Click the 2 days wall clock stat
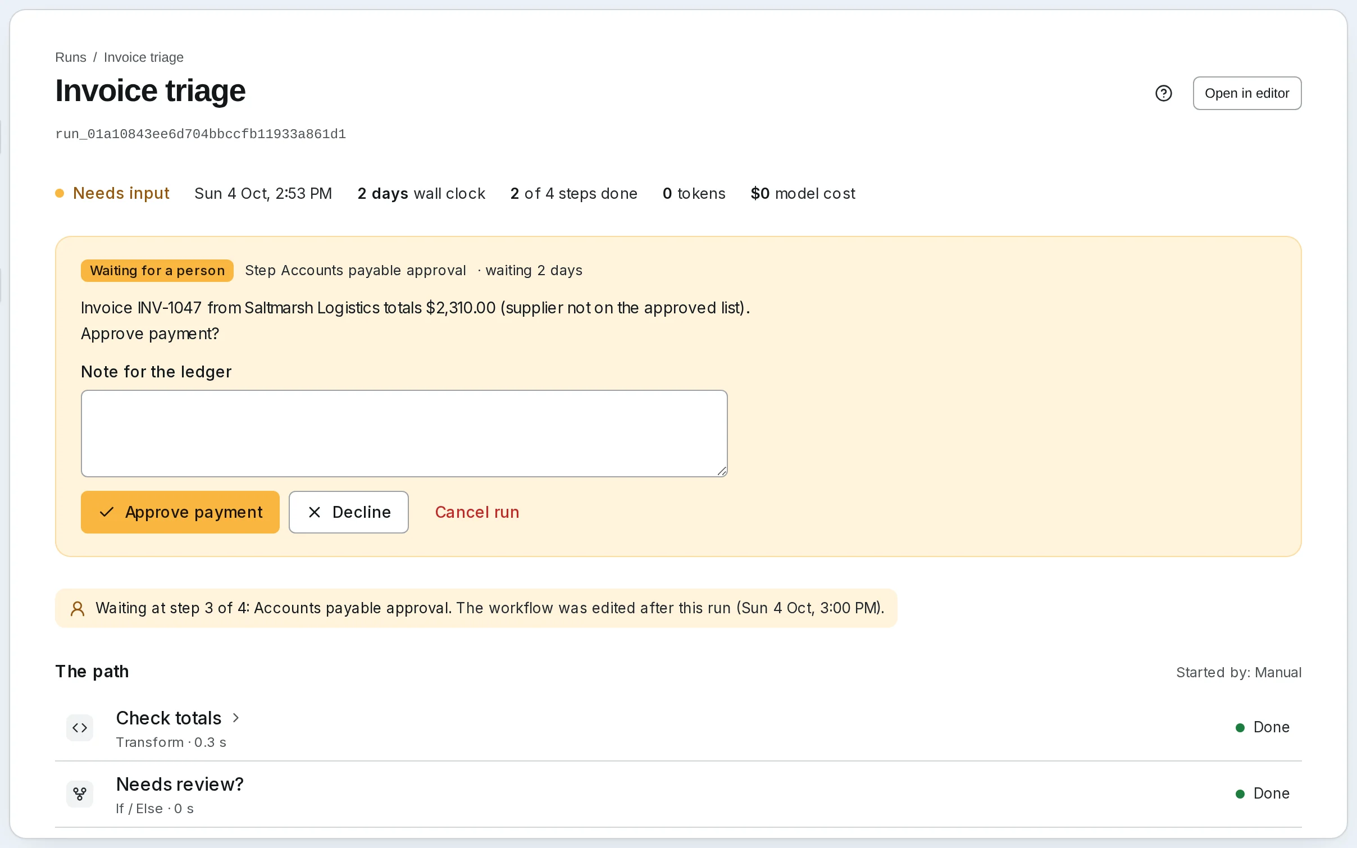This screenshot has height=848, width=1357. 421,193
